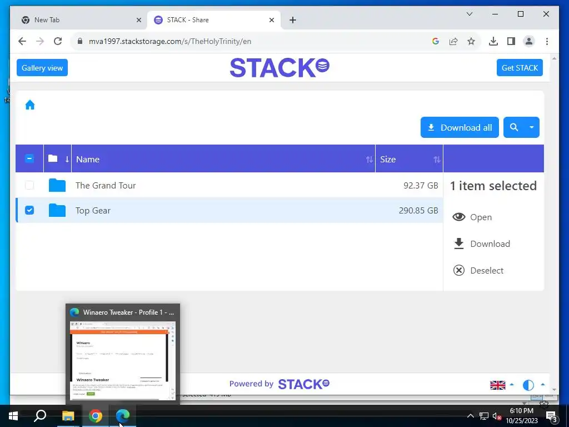Image resolution: width=569 pixels, height=427 pixels.
Task: Click the 290.85 GB size value
Action: click(x=418, y=210)
